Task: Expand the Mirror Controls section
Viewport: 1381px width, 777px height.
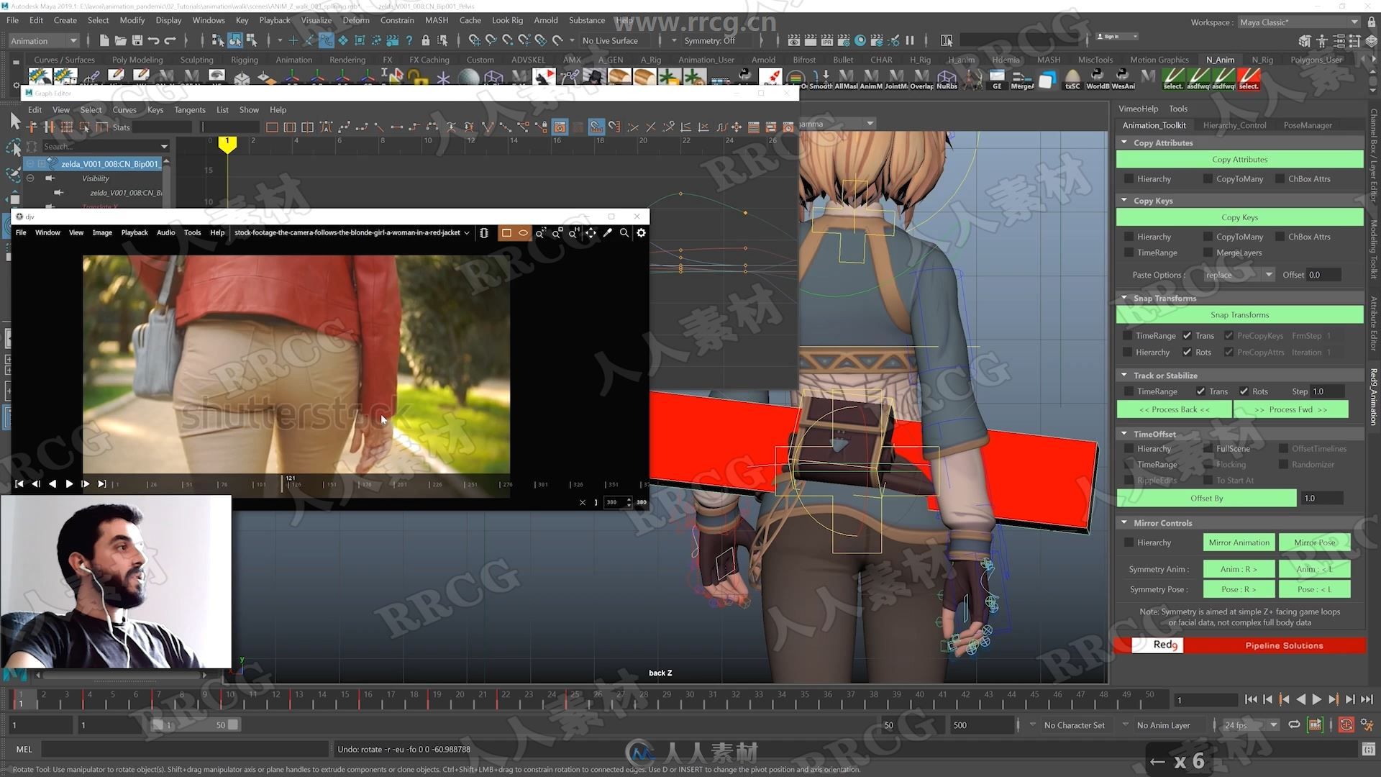Action: 1124,522
